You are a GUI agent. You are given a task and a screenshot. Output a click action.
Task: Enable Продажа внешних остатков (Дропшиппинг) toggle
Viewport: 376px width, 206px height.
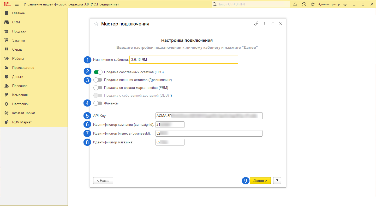98,80
